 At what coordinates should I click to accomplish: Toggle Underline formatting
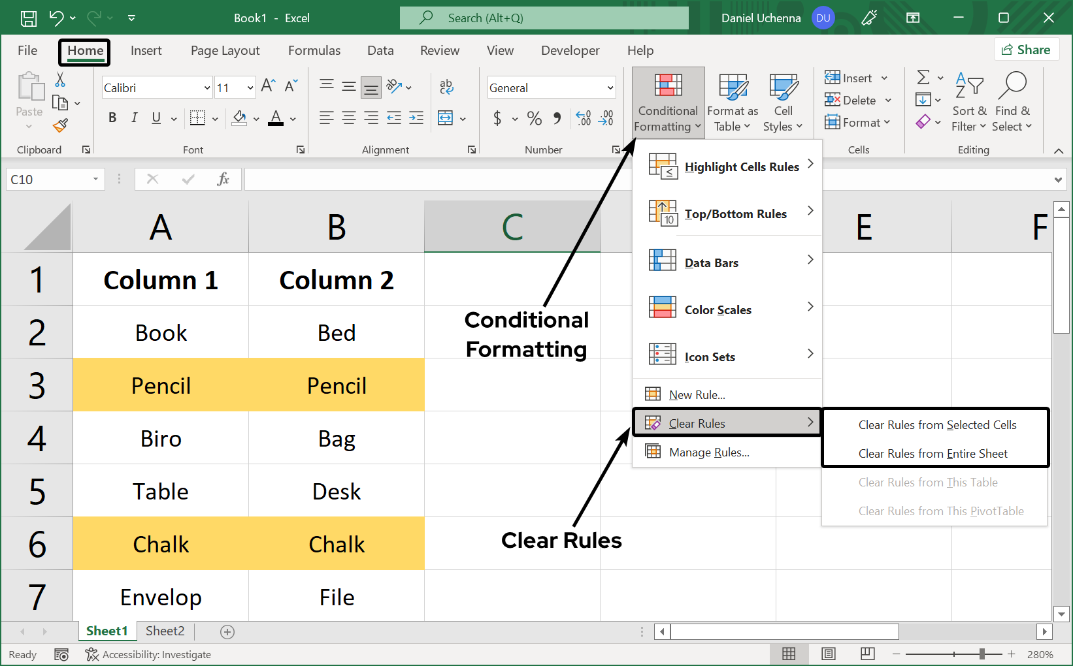click(156, 118)
